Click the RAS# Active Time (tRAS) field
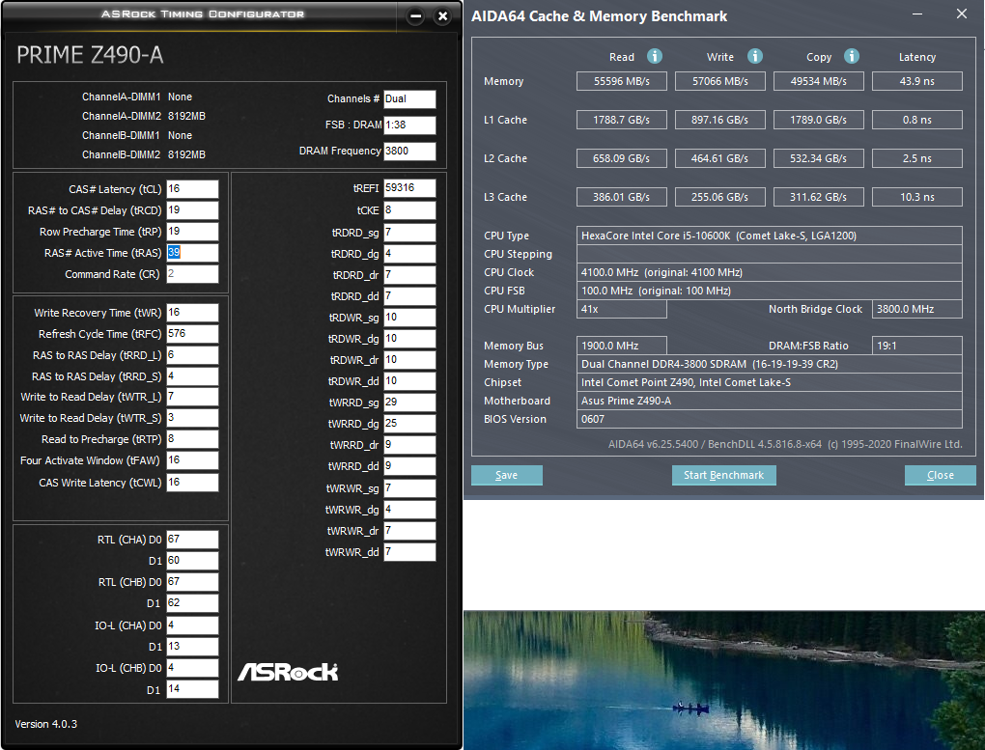Screen dimensions: 985x750 [x=192, y=253]
